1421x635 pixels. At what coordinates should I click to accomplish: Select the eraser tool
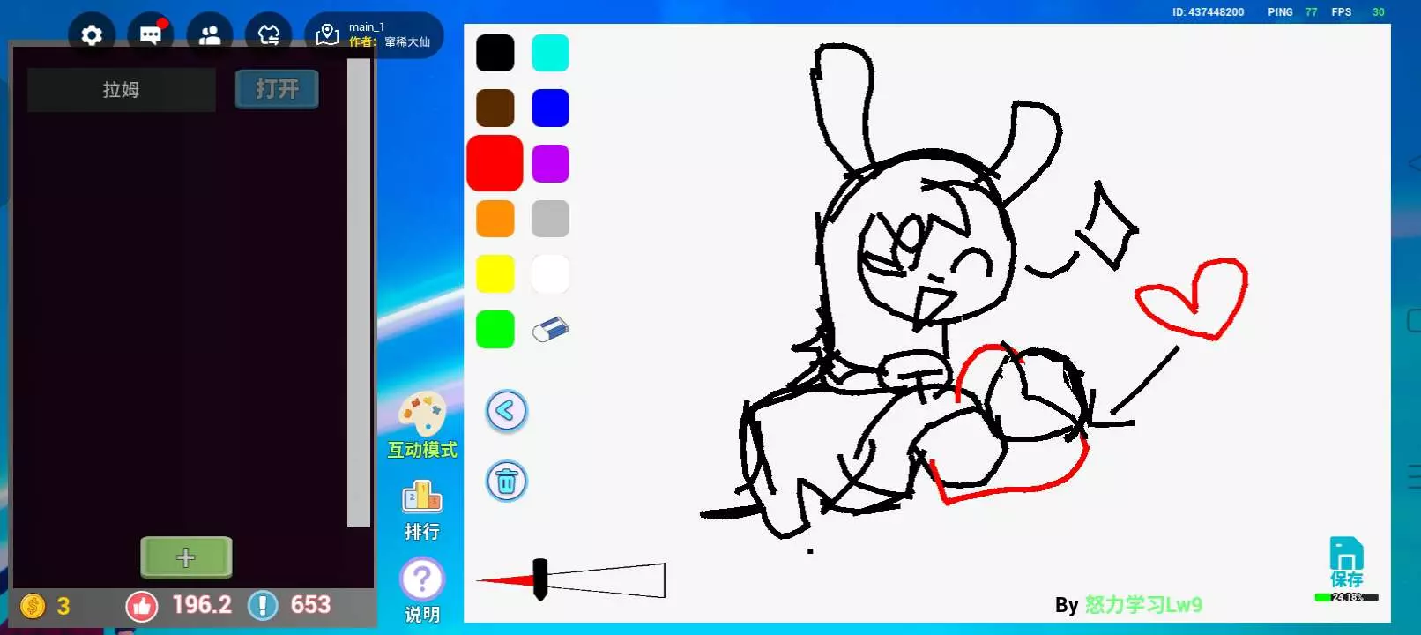coord(550,330)
